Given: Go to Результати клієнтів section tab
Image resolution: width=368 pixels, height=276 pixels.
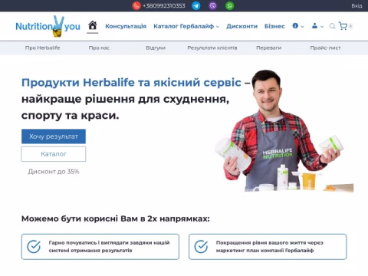Looking at the screenshot, I should (x=212, y=48).
